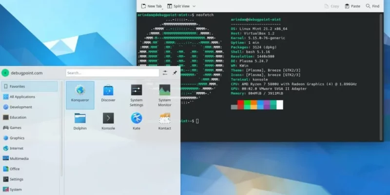Viewport: 390px width, 195px height.
Task: Pin the application launcher open
Action: (175, 73)
